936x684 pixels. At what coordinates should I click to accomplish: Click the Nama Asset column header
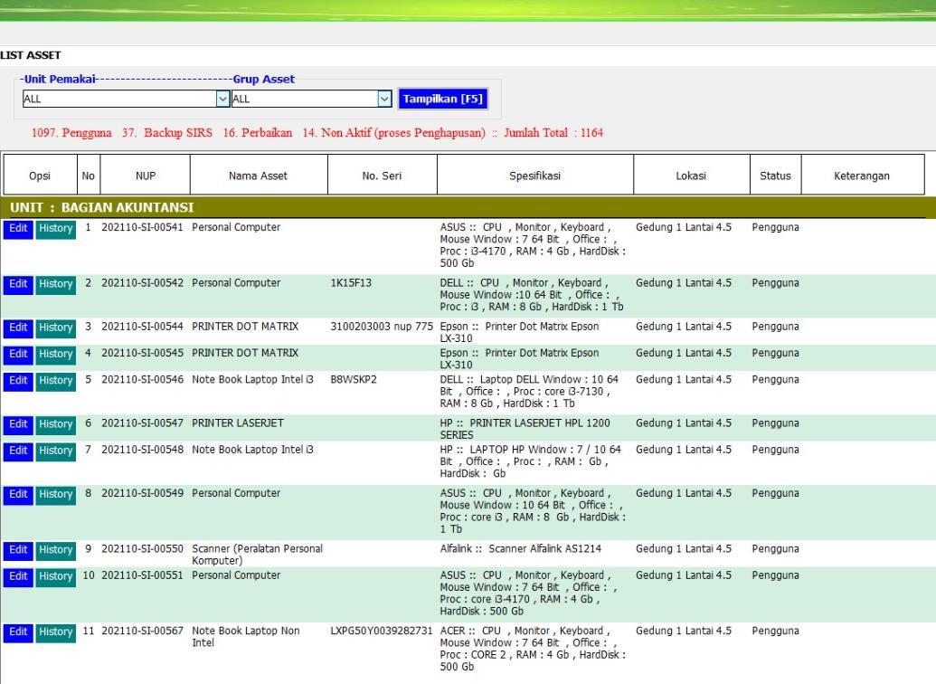tap(259, 175)
